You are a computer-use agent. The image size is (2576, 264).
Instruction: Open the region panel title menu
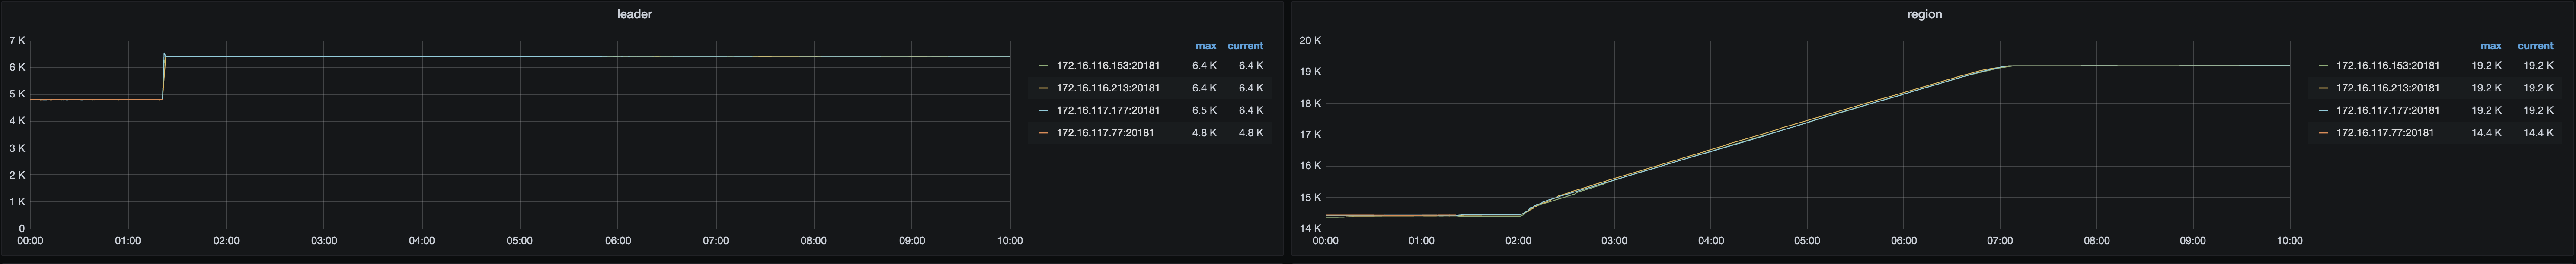pos(1924,14)
